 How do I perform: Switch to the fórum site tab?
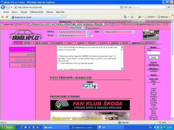(x=92, y=43)
